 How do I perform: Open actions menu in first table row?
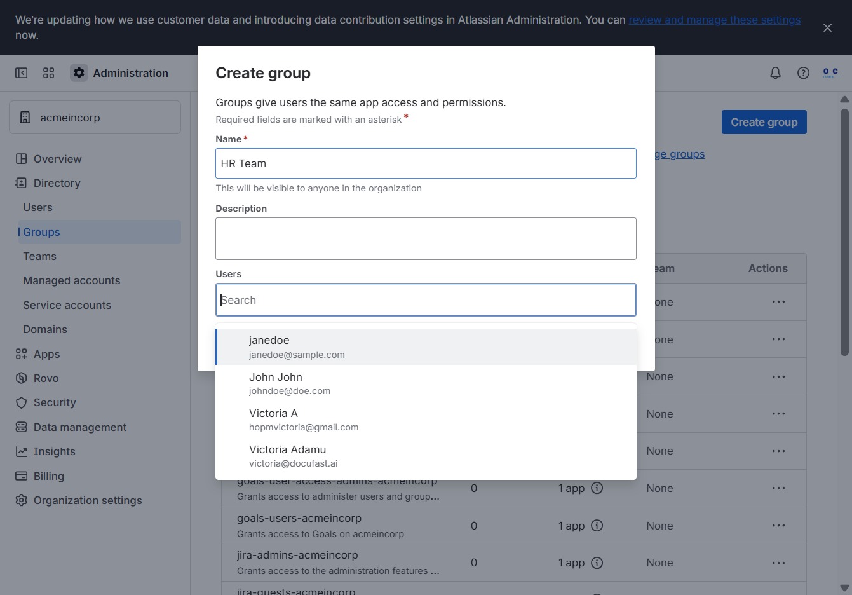(x=779, y=302)
